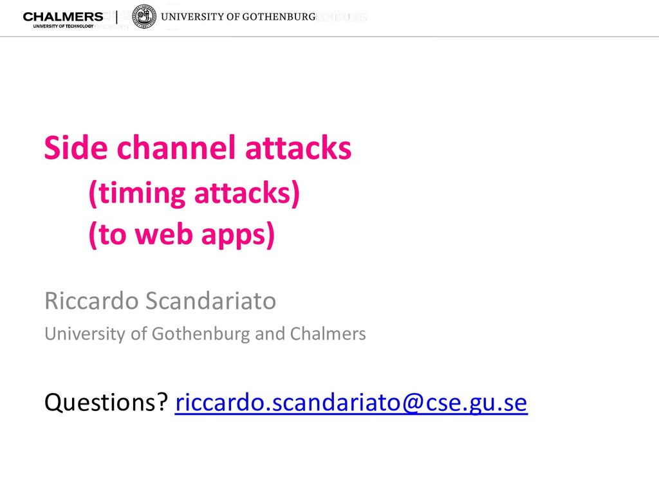659x494 pixels.
Task: Select the 'Side channel attacks' title
Action: tap(198, 148)
